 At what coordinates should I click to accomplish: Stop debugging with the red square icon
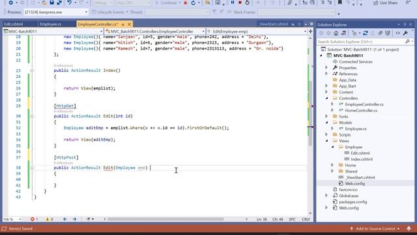[x=240, y=3]
